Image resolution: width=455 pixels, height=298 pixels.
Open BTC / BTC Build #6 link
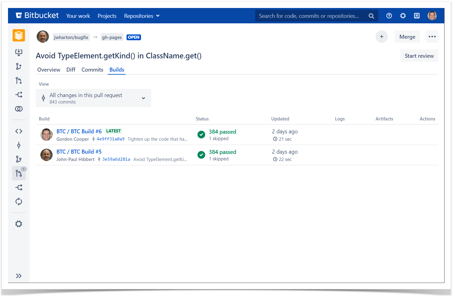pyautogui.click(x=79, y=131)
